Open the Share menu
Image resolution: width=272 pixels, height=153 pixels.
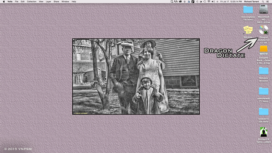pyautogui.click(x=57, y=2)
